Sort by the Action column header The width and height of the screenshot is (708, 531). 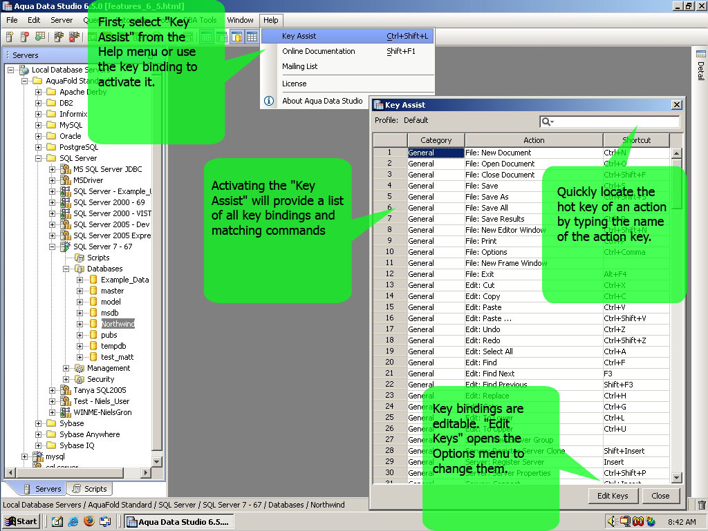coord(534,140)
